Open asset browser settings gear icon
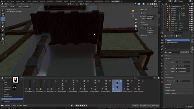Viewport: 194px width, 109px height. point(159,78)
